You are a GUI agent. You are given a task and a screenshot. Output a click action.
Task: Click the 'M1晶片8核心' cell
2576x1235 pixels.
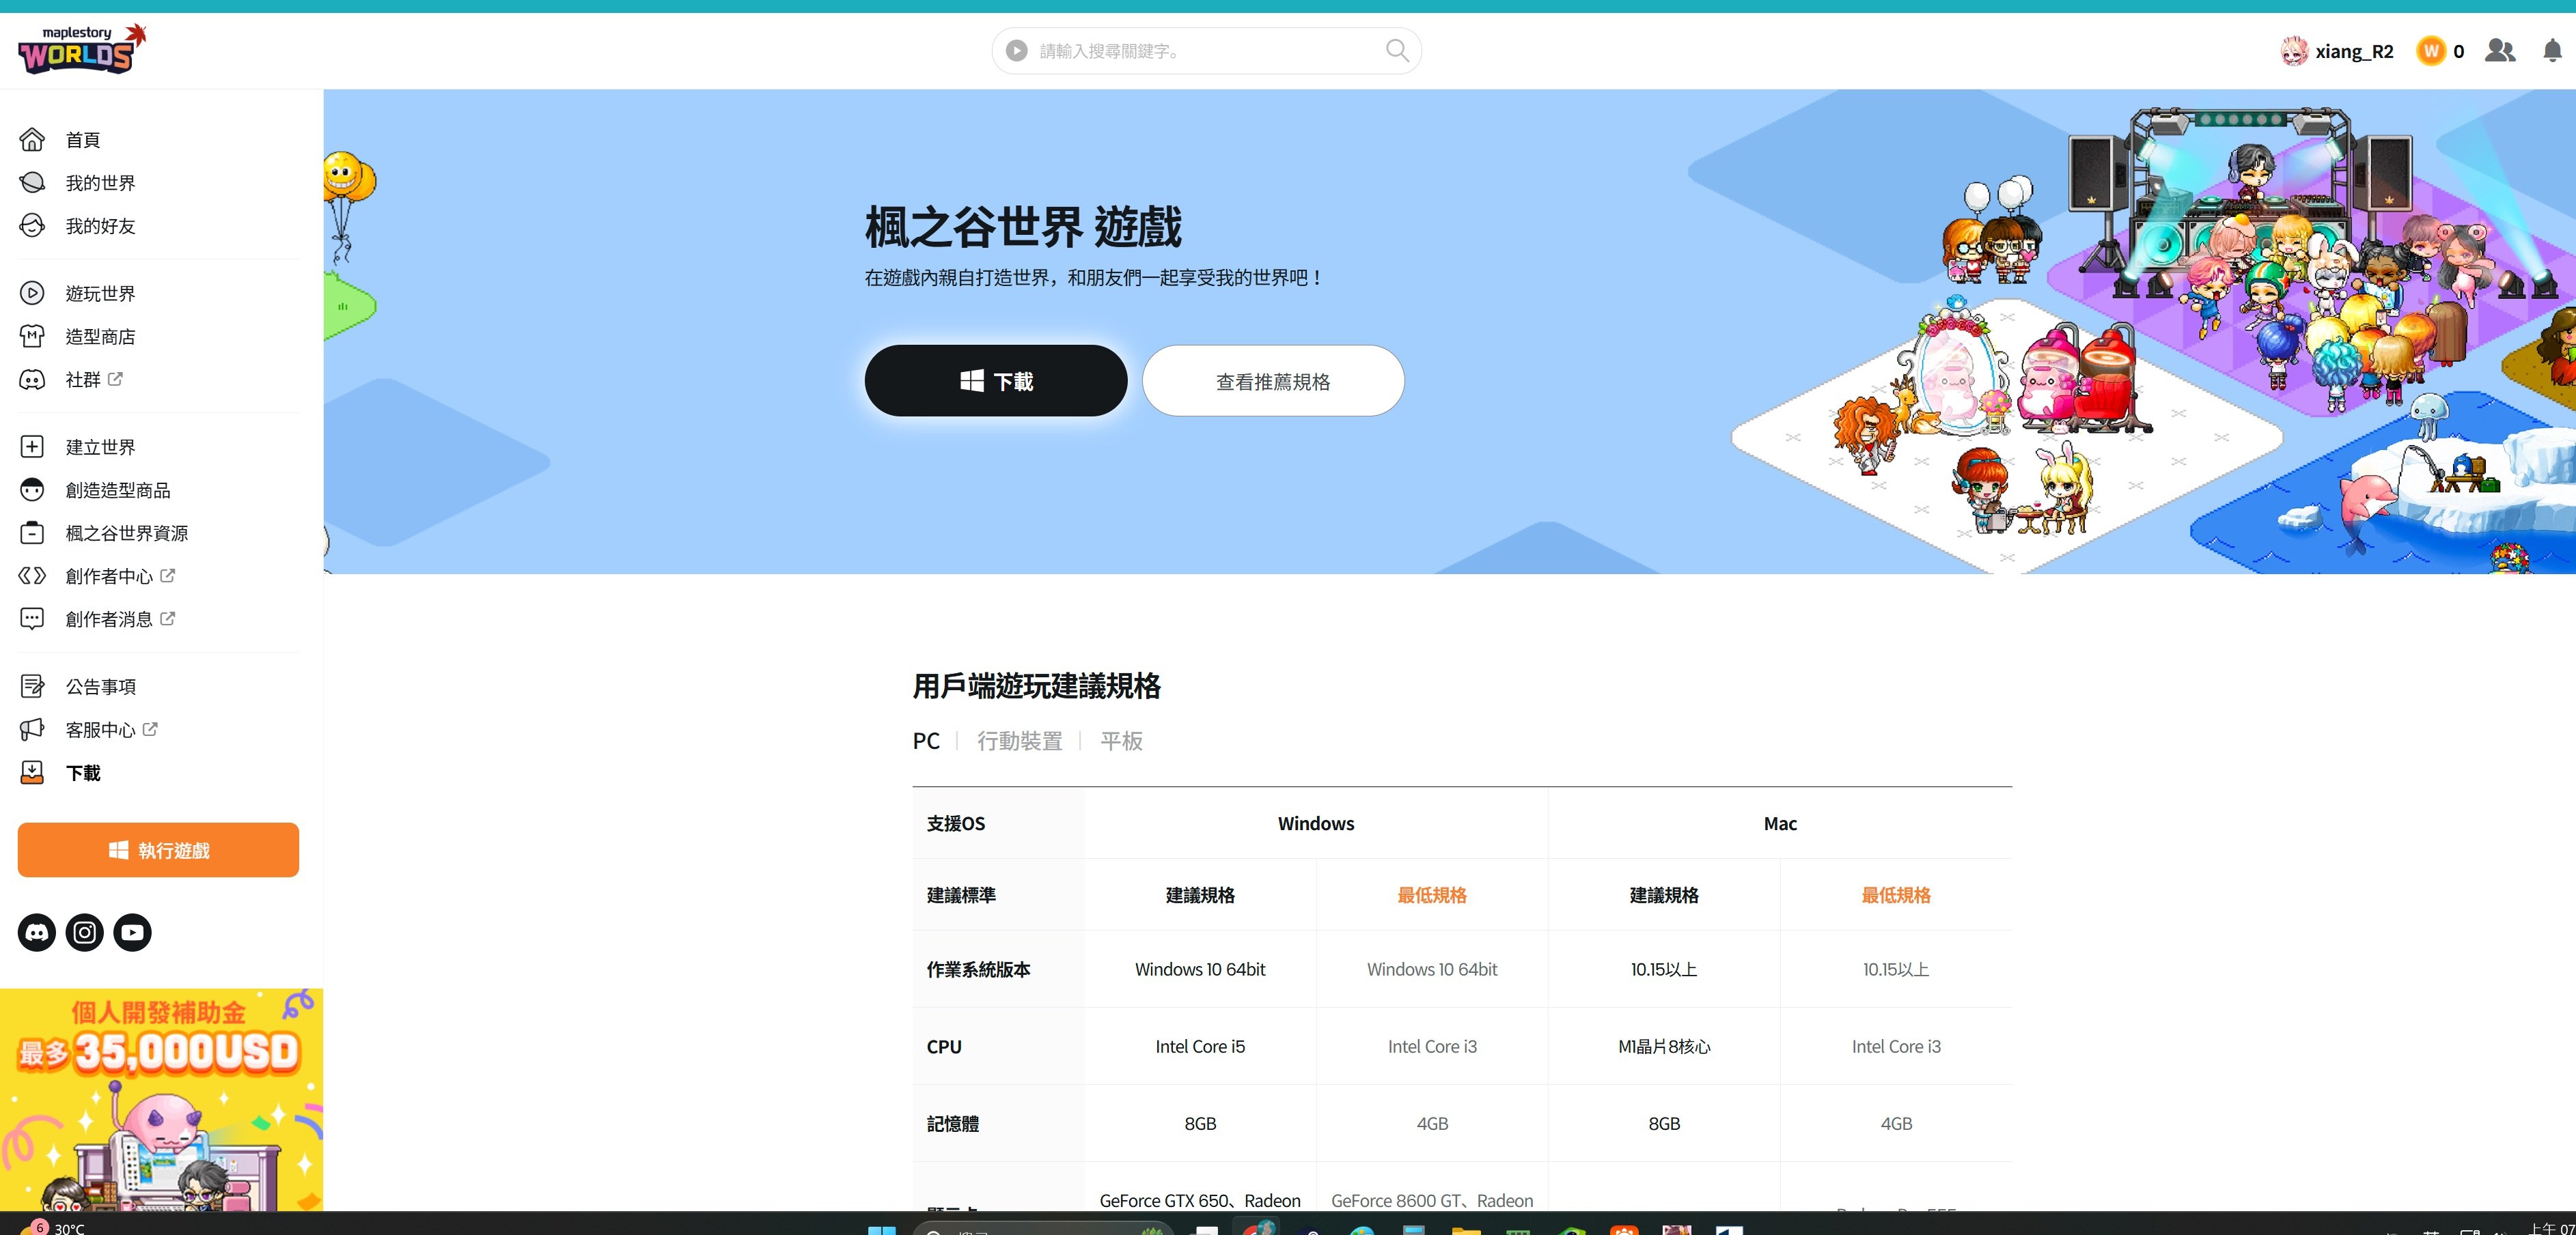pyautogui.click(x=1664, y=1046)
